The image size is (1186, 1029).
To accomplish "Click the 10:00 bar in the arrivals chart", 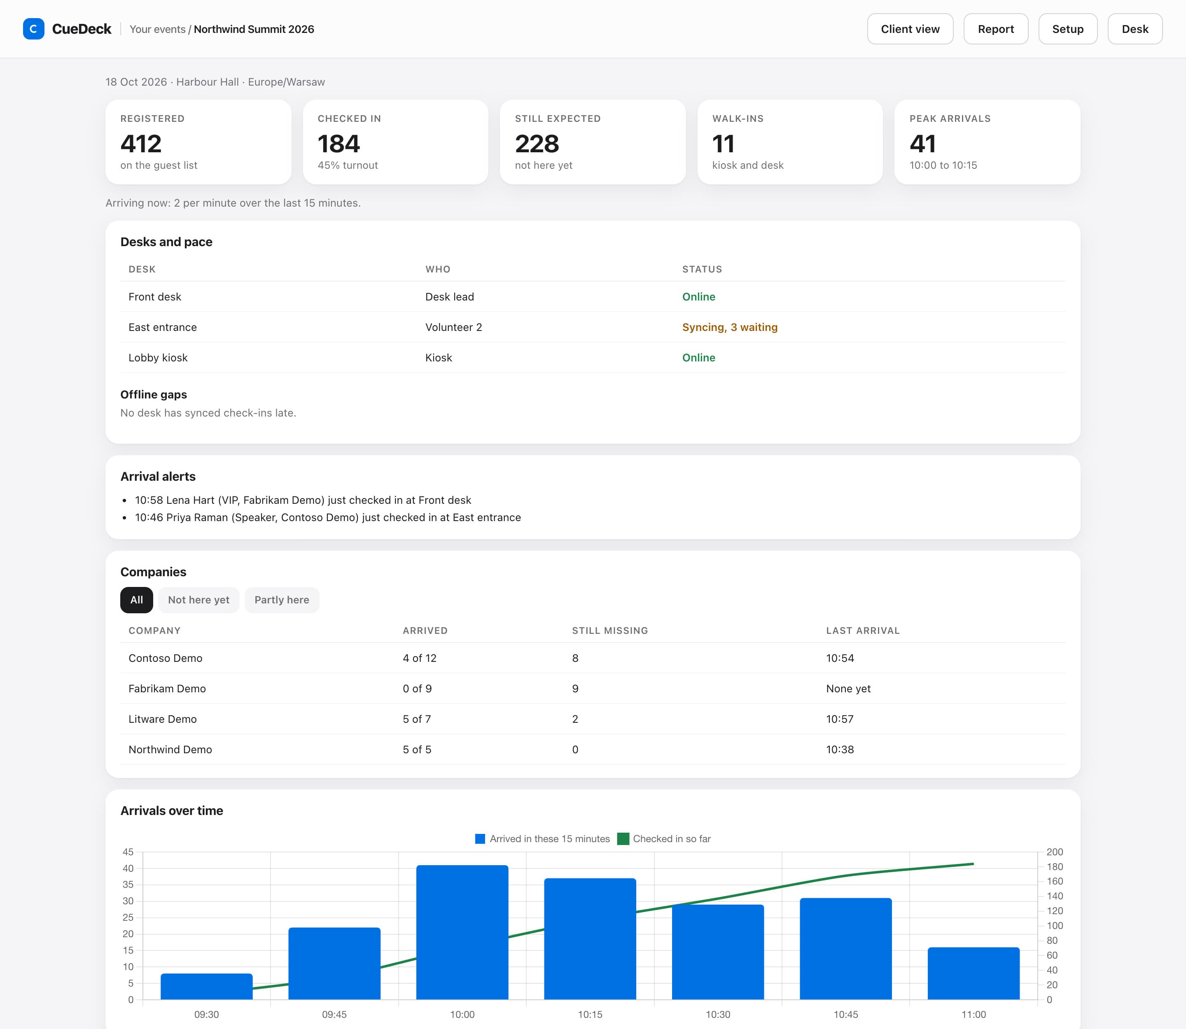I will [x=462, y=932].
